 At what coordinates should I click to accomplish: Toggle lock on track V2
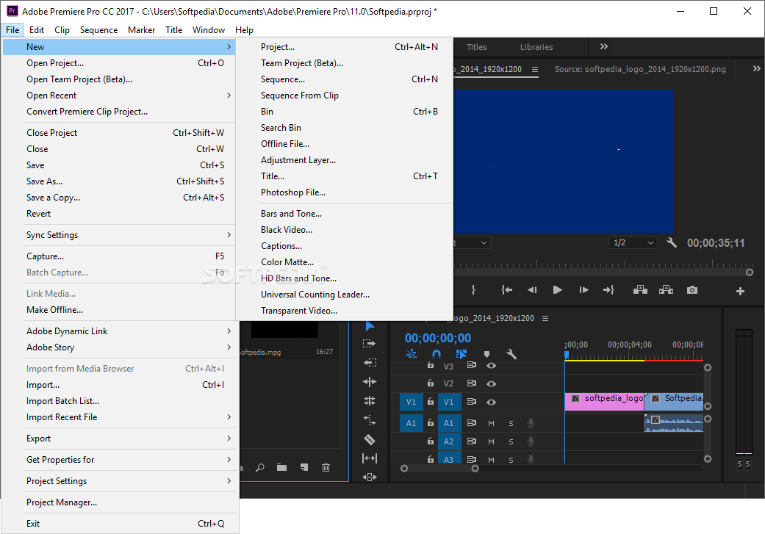(x=431, y=383)
